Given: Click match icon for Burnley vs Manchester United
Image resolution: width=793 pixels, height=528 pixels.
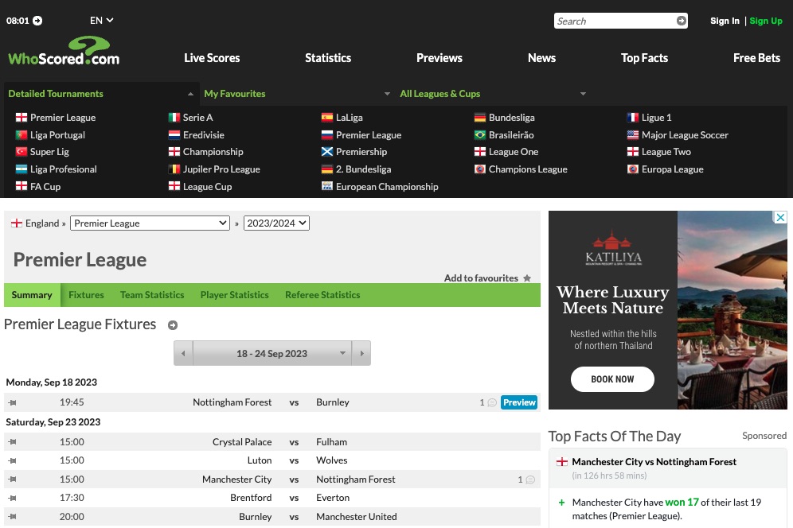Looking at the screenshot, I should click(x=12, y=516).
